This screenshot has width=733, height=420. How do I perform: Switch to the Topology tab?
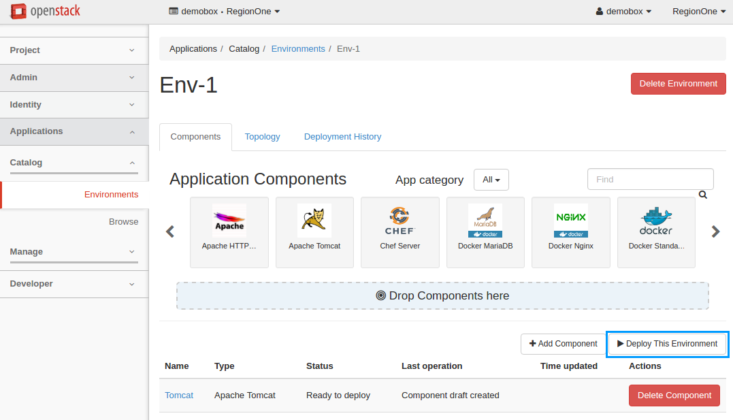262,137
